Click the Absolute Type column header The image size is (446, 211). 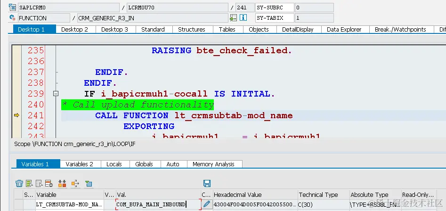tap(375, 195)
